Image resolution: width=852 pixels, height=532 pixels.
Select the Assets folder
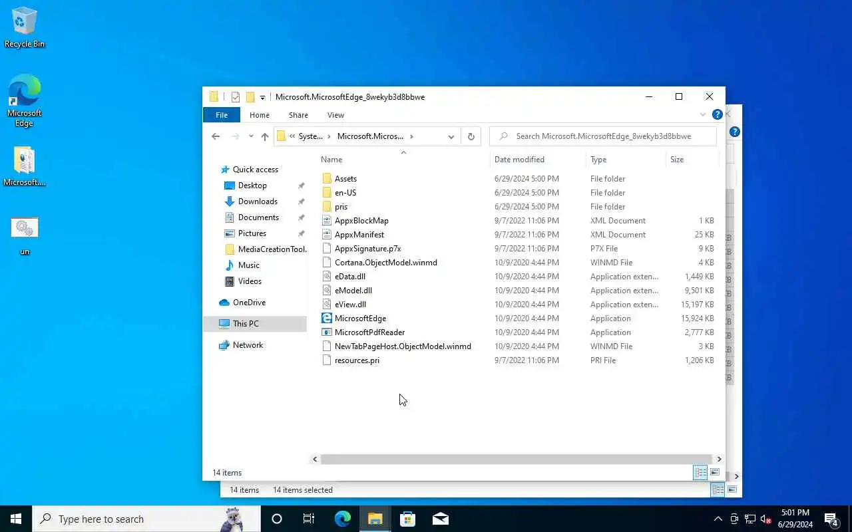345,179
